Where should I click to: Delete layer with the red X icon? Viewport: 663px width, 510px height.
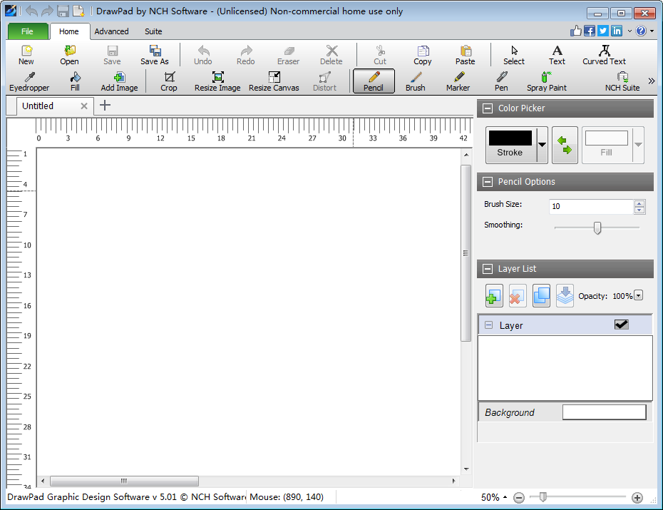518,295
